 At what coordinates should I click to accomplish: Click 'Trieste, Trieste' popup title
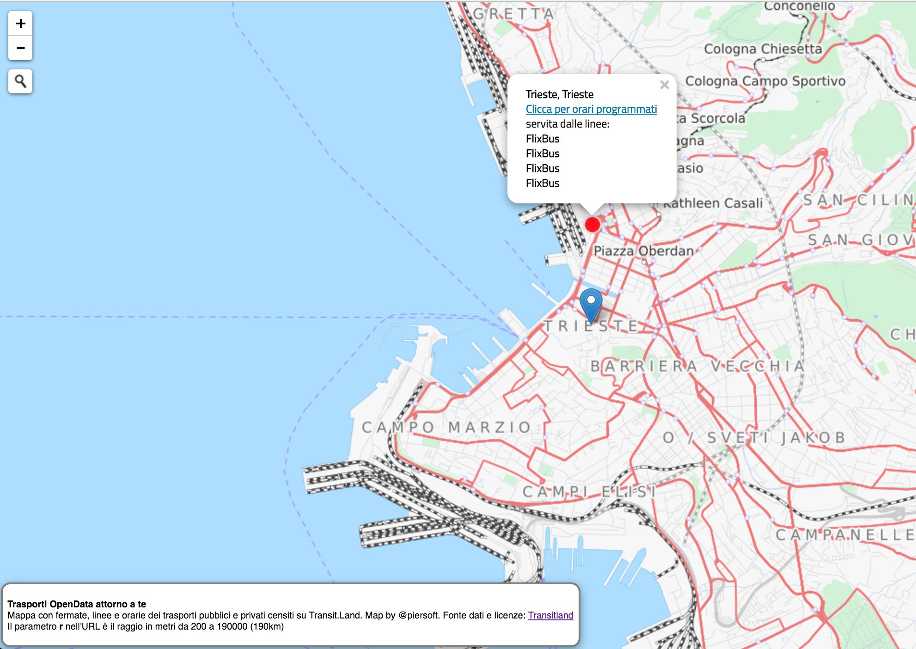click(x=559, y=94)
